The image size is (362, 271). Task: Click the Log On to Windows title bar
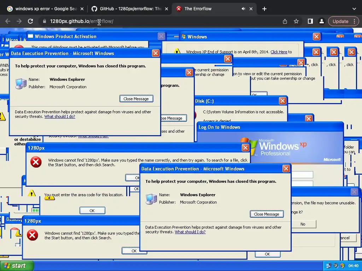tap(270, 127)
